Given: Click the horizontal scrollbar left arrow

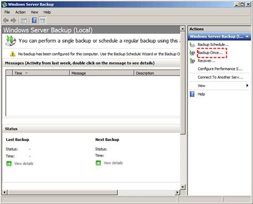Looking at the screenshot, I should (x=5, y=192).
